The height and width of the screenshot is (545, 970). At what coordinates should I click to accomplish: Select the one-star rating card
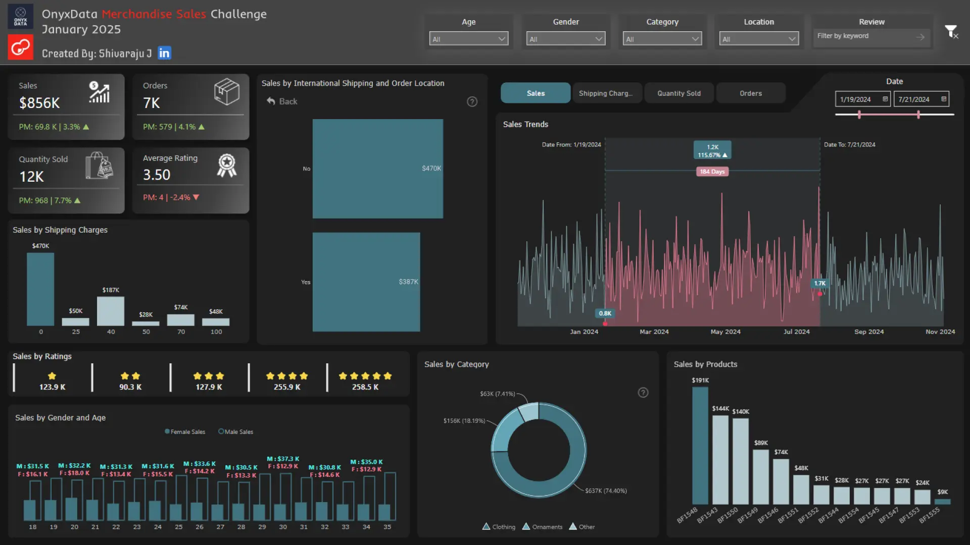click(53, 378)
